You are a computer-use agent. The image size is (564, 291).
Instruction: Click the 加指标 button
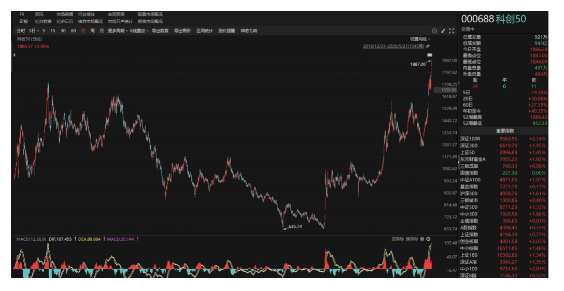(398, 239)
